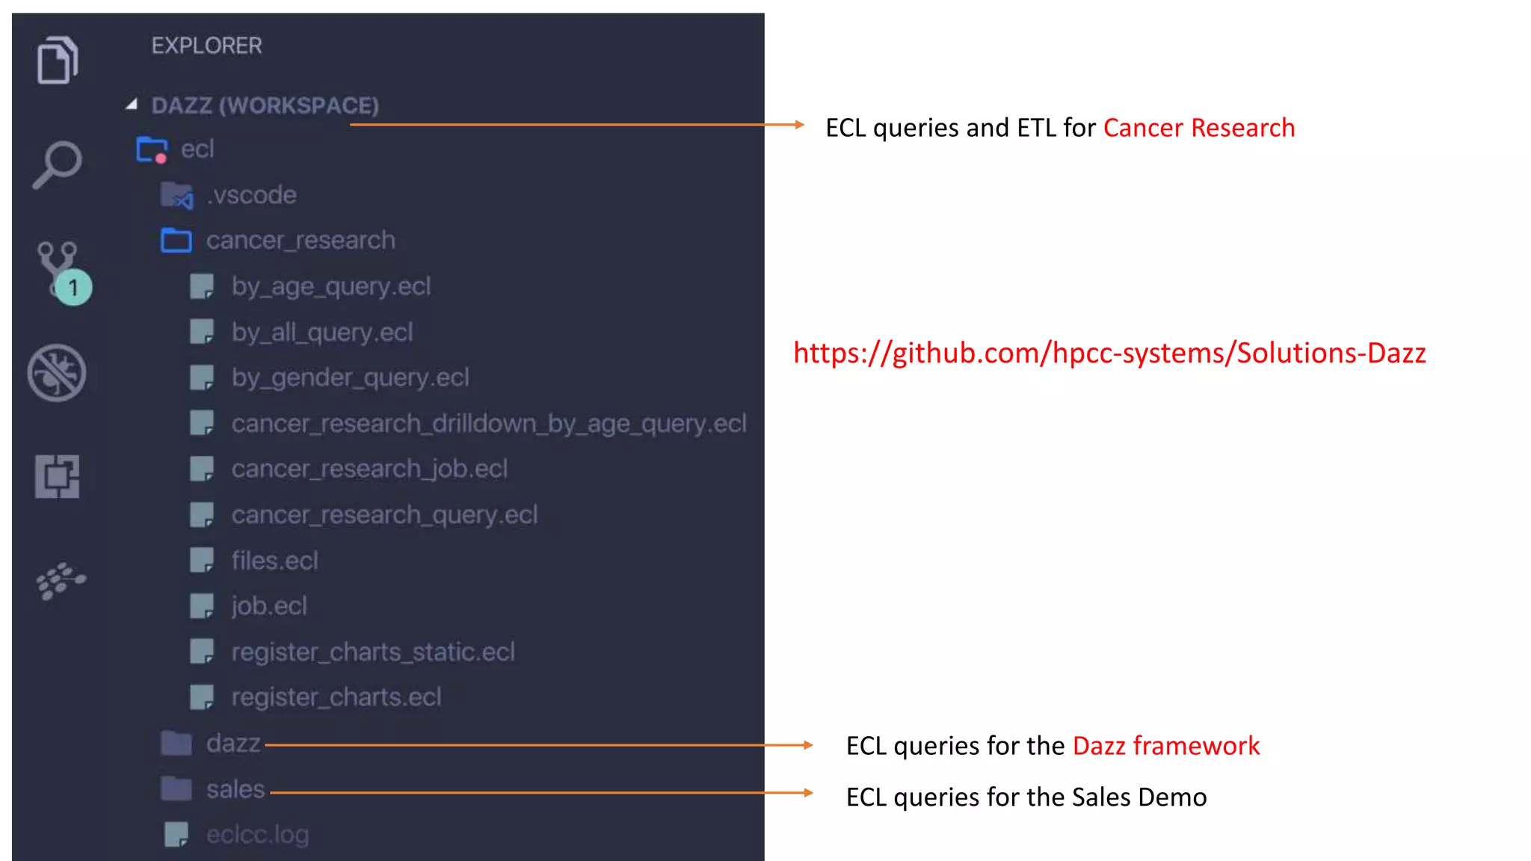Screen dimensions: 1531x861
Task: Click the cancer_research folder icon
Action: (176, 241)
